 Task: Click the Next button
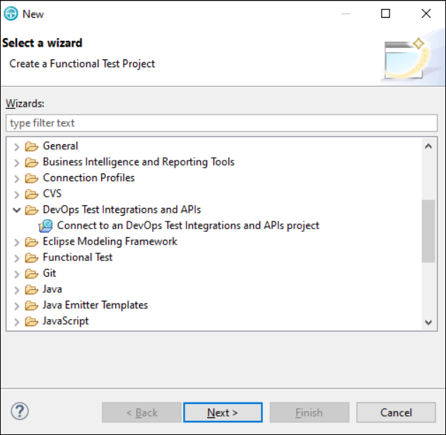(223, 412)
